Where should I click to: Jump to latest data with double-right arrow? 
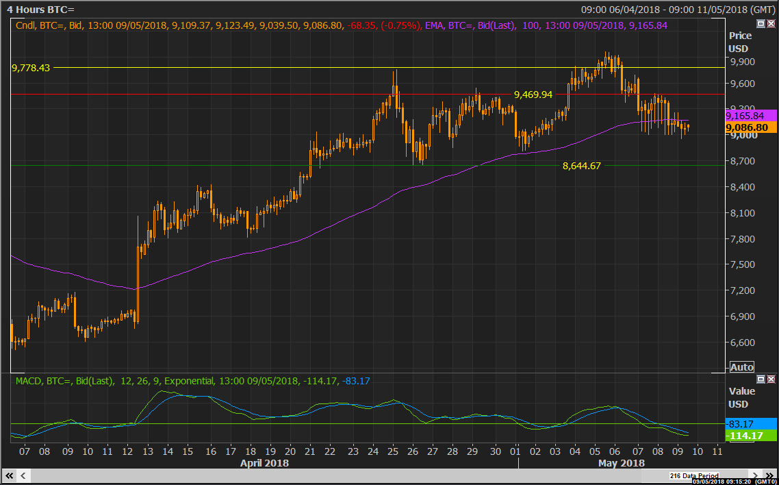click(x=769, y=475)
